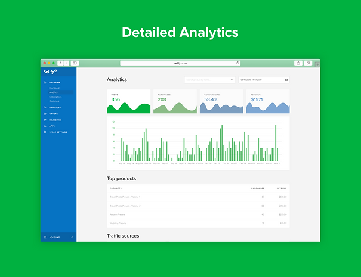This screenshot has height=277, width=361.
Task: Click Travel Photo Presets - Volume 2 row
Action: point(198,206)
